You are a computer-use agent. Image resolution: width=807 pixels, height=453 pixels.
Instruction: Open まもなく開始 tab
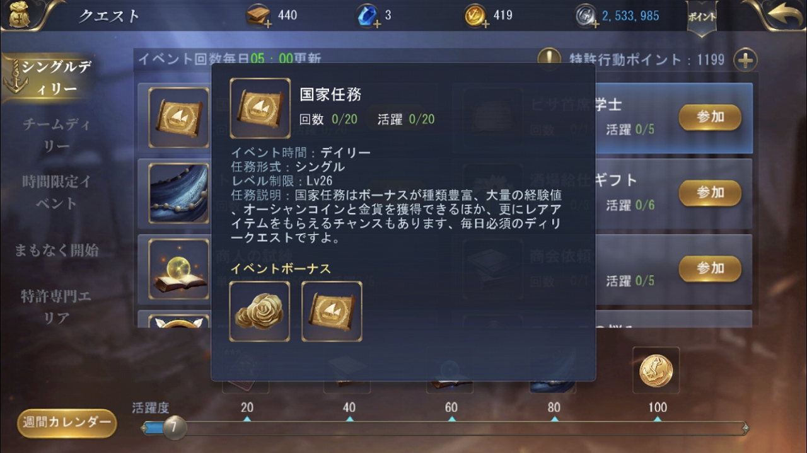57,250
